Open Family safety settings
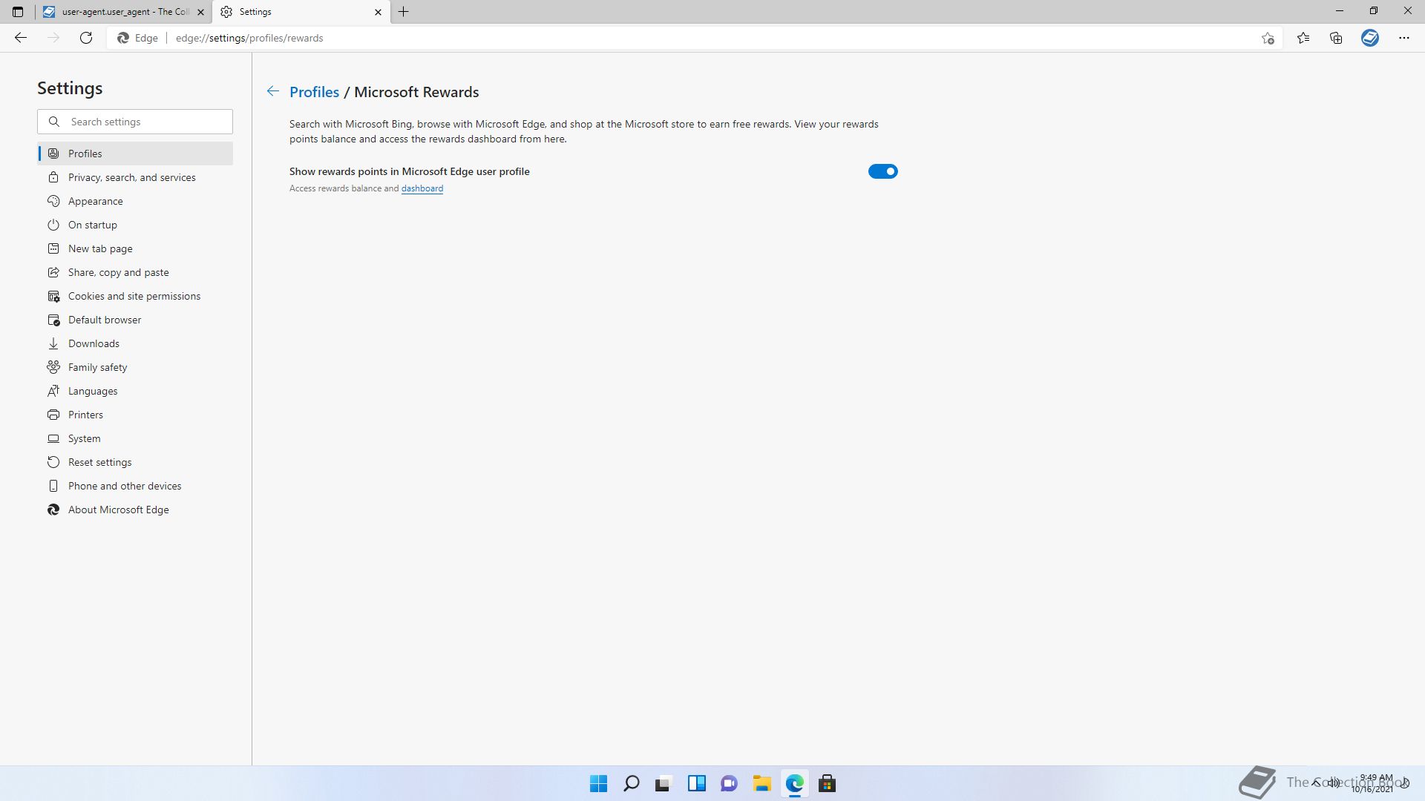The image size is (1425, 801). (x=135, y=367)
